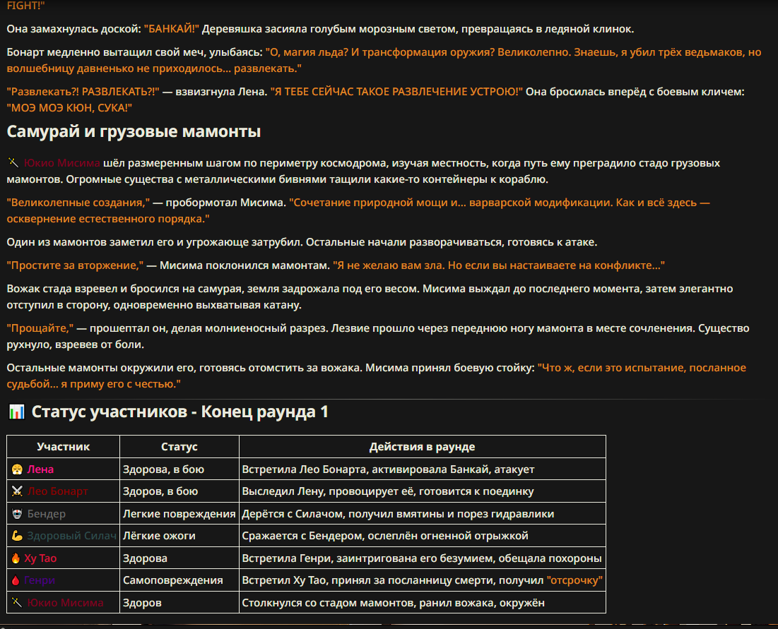Click the sentence starting Вожак стада взревел

click(370, 296)
